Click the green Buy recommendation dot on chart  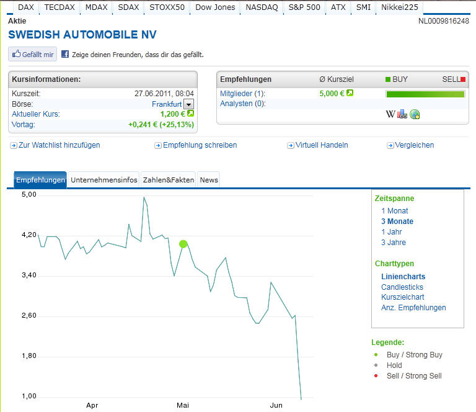183,244
